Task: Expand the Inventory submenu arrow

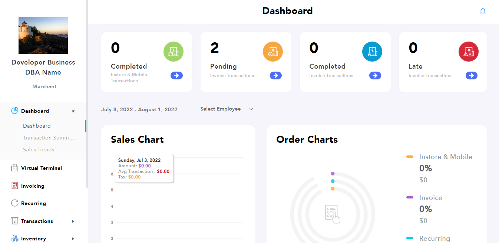Action: pos(73,239)
